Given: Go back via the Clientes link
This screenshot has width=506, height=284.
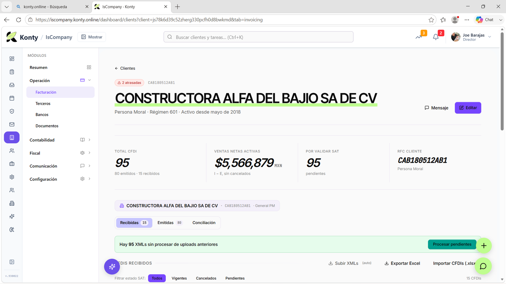Looking at the screenshot, I should [x=125, y=68].
